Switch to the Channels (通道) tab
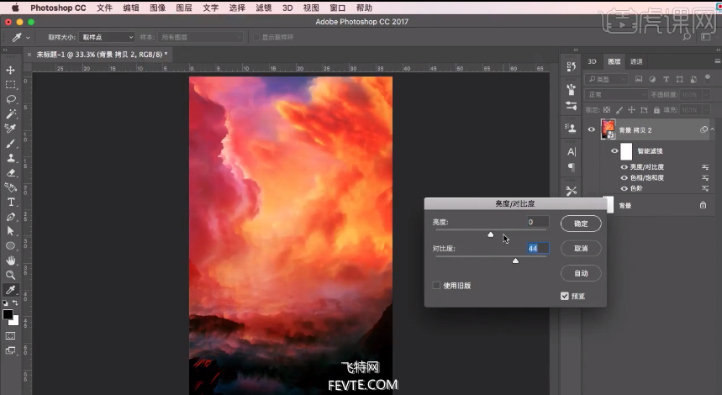Image resolution: width=722 pixels, height=395 pixels. click(x=636, y=61)
